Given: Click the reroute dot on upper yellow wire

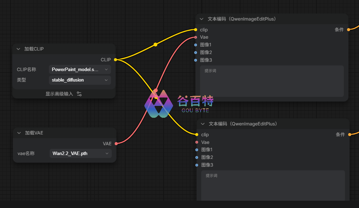Looking at the screenshot, I should (x=156, y=44).
